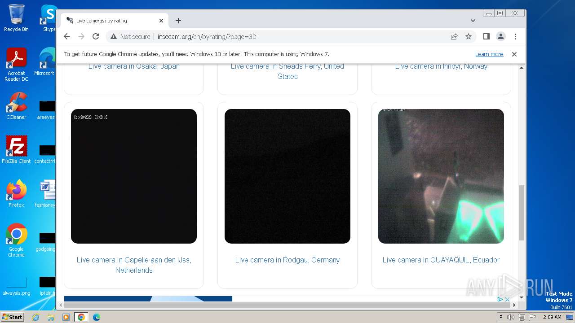575x323 pixels.
Task: Open Acrobat Reader DC desktop icon
Action: point(16,65)
